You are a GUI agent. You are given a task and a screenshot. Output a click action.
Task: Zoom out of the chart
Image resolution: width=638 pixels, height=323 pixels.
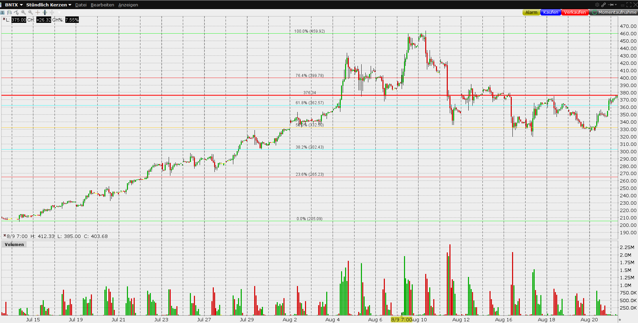pos(30,12)
